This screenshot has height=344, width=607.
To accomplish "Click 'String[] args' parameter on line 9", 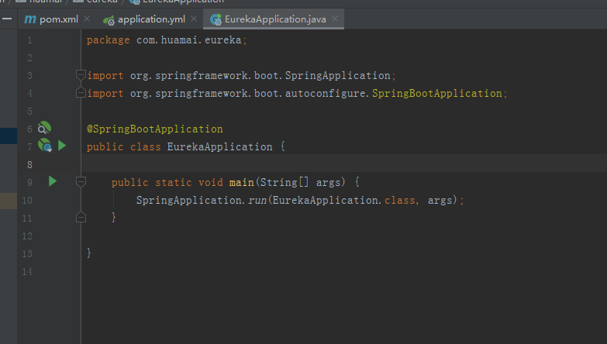I will coord(302,182).
